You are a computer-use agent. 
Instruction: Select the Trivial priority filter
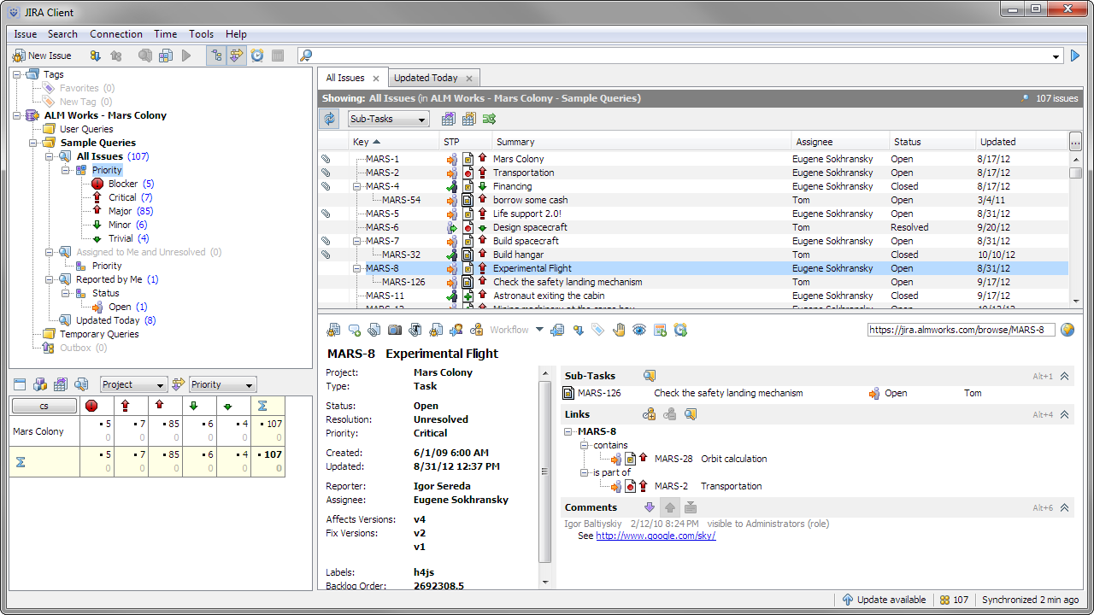121,238
